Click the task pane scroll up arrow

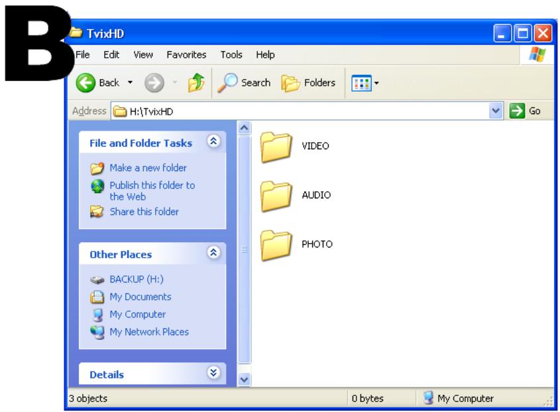245,127
